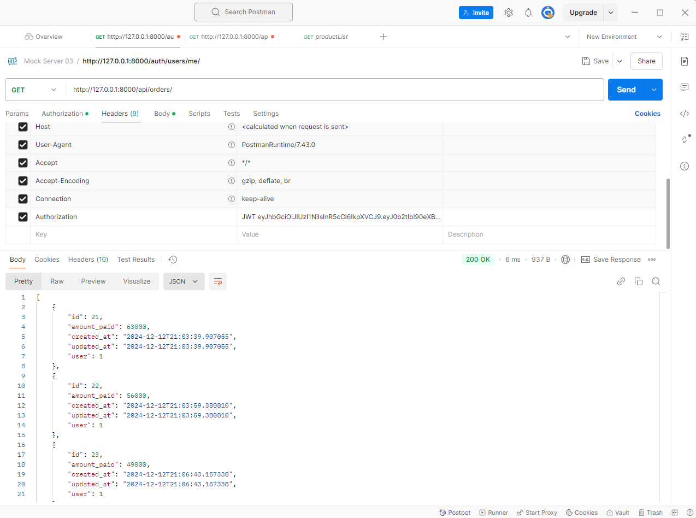The width and height of the screenshot is (696, 518).
Task: Open the JSON format dropdown
Action: coord(184,281)
